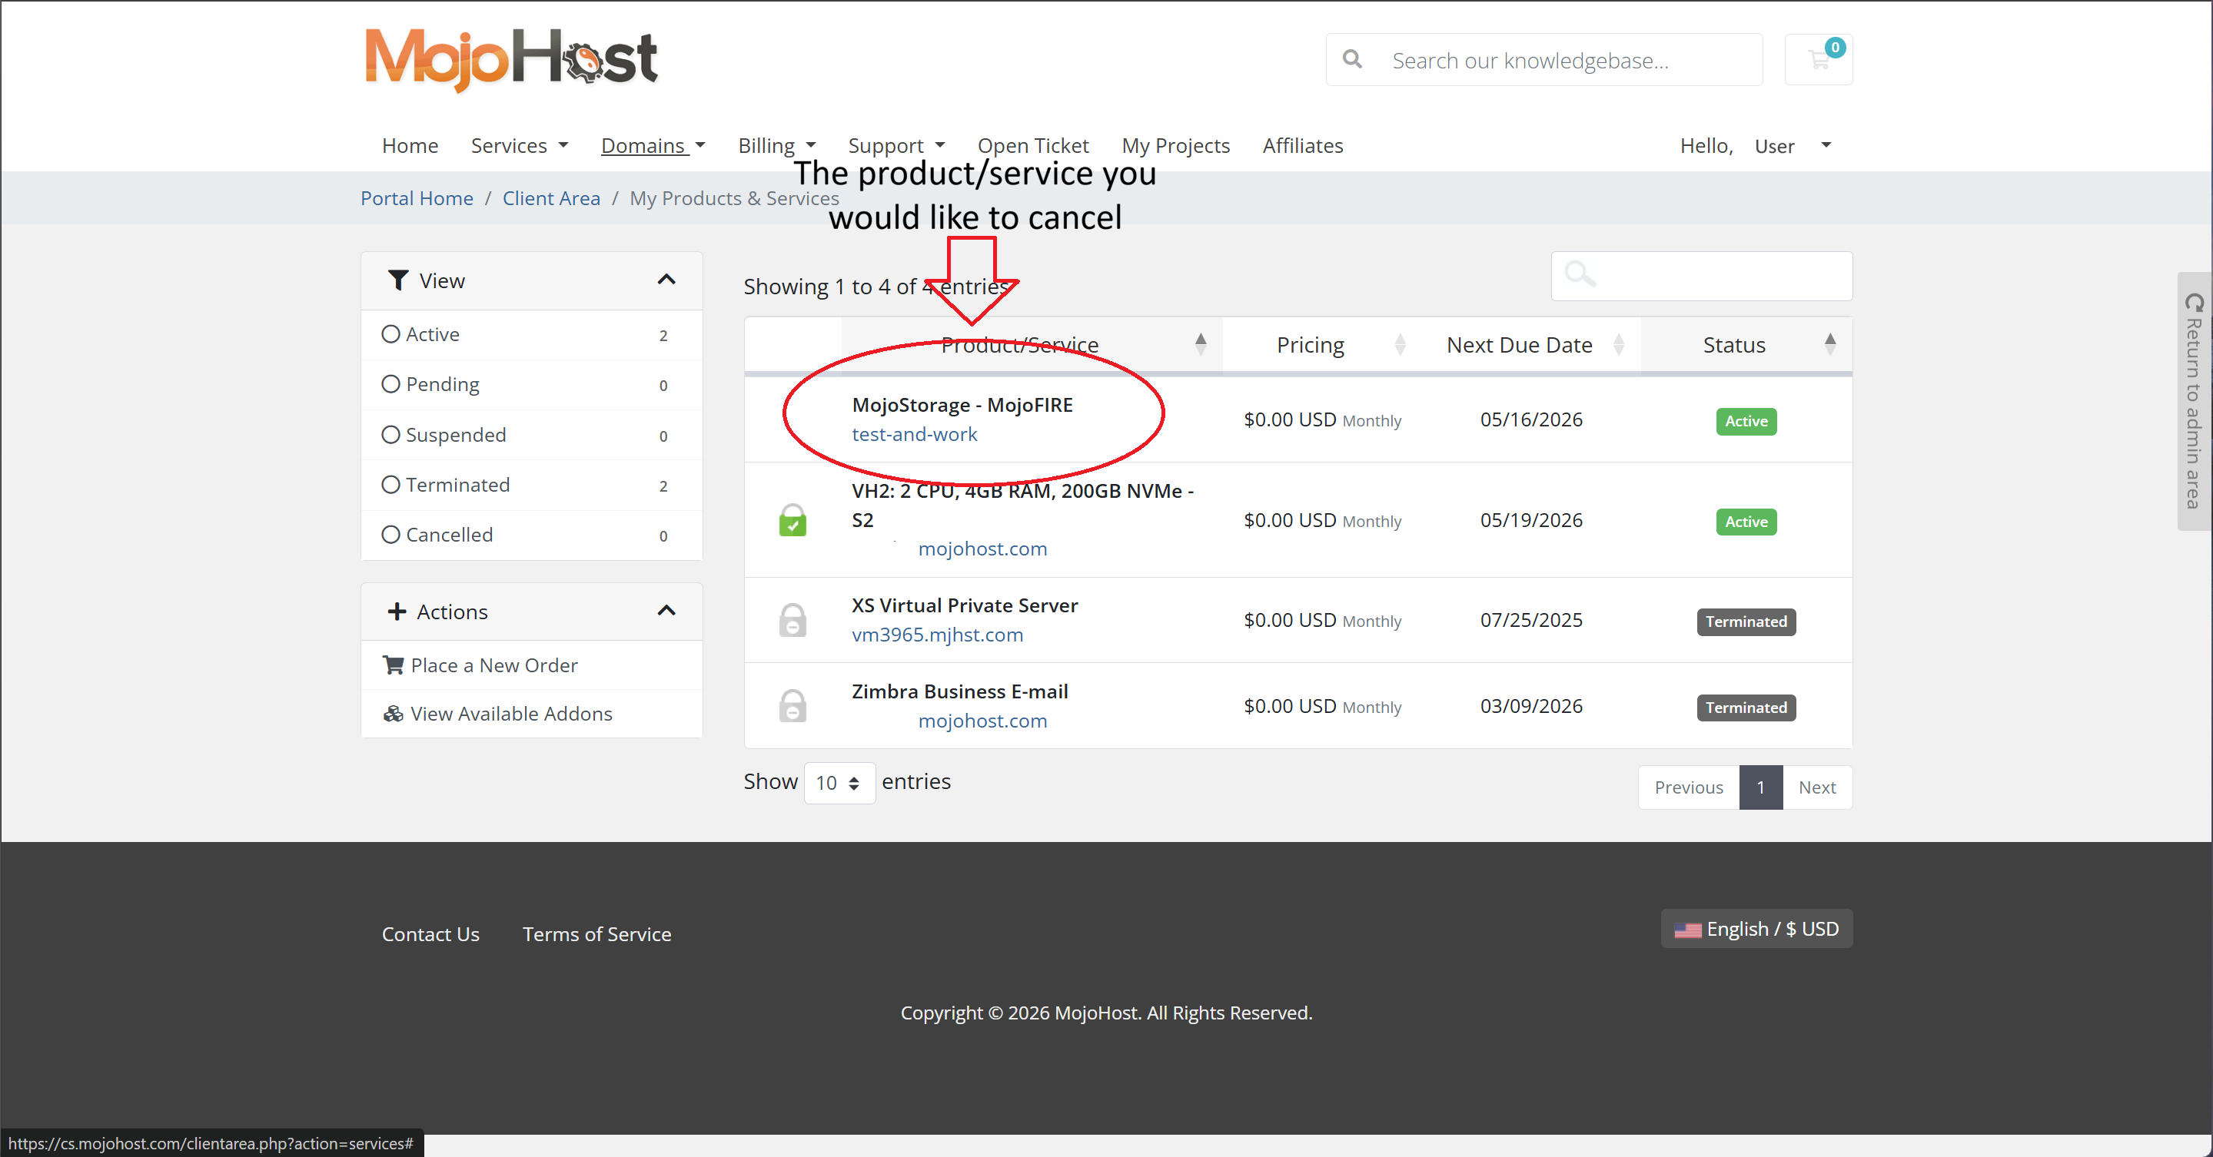Click the grey lock icon beside XS Virtual Private Server
The height and width of the screenshot is (1157, 2213).
pyautogui.click(x=792, y=620)
